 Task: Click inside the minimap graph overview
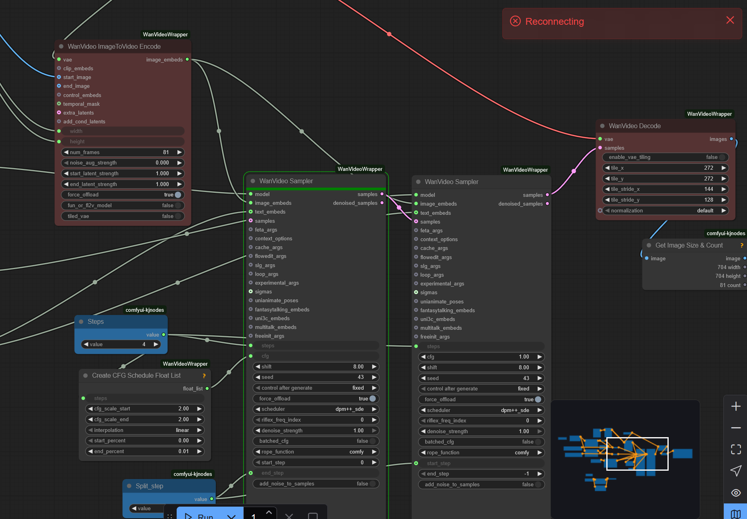(x=625, y=459)
